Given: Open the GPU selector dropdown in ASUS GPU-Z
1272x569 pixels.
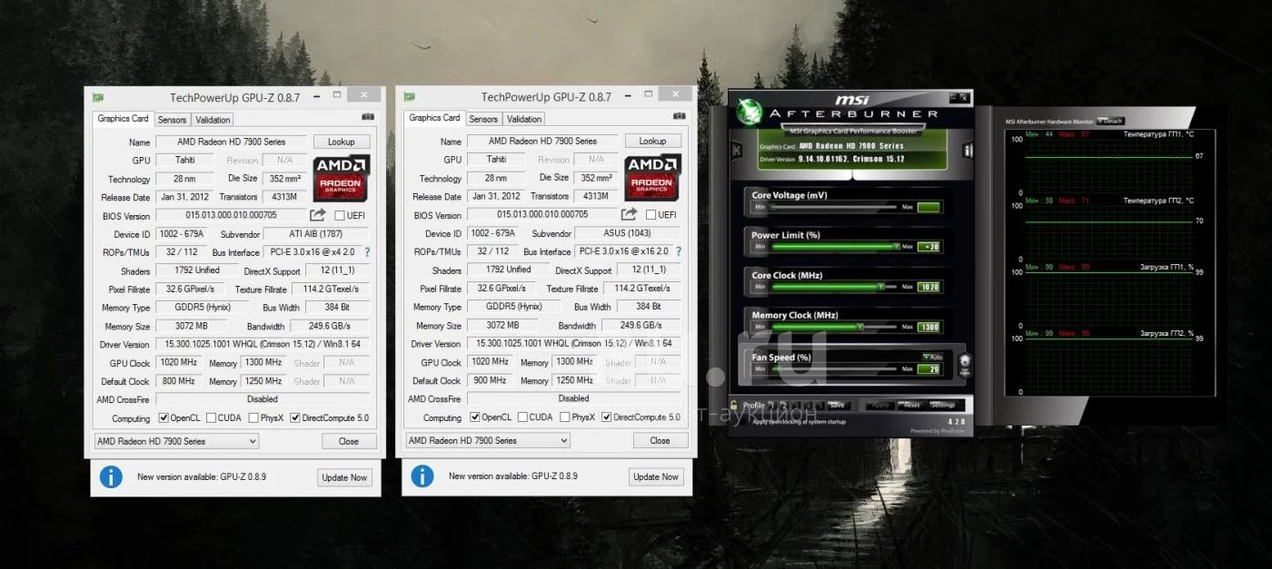Looking at the screenshot, I should (x=489, y=441).
